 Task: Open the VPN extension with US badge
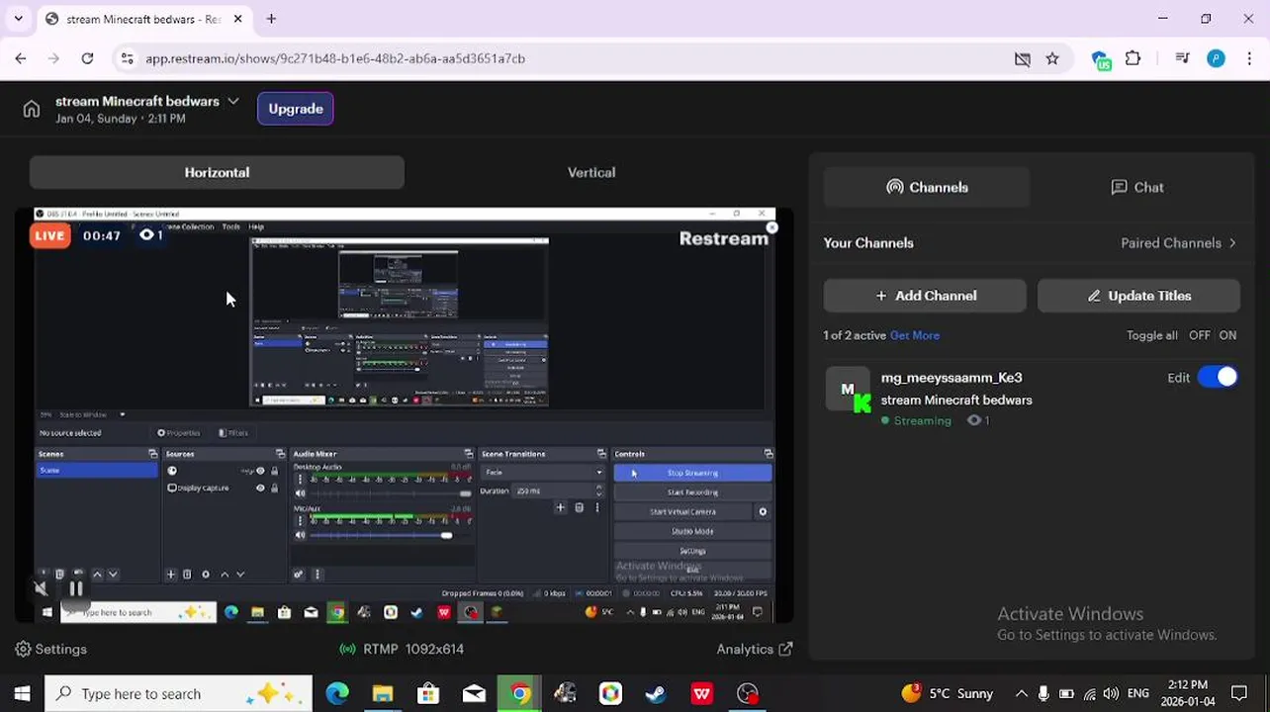1101,59
